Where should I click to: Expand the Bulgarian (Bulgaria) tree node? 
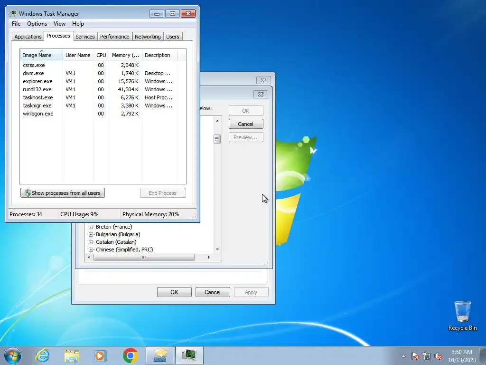click(91, 234)
